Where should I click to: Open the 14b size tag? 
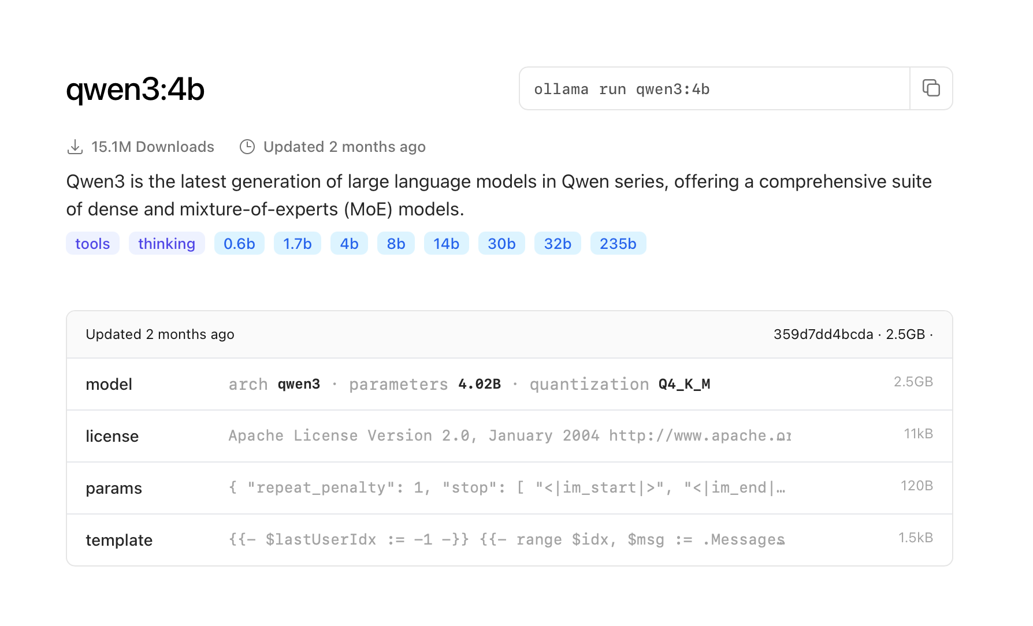[446, 244]
